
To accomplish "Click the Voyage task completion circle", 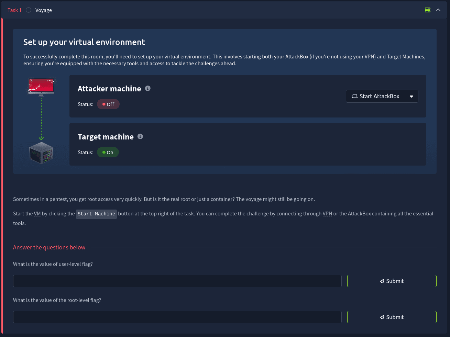I will tap(29, 10).
